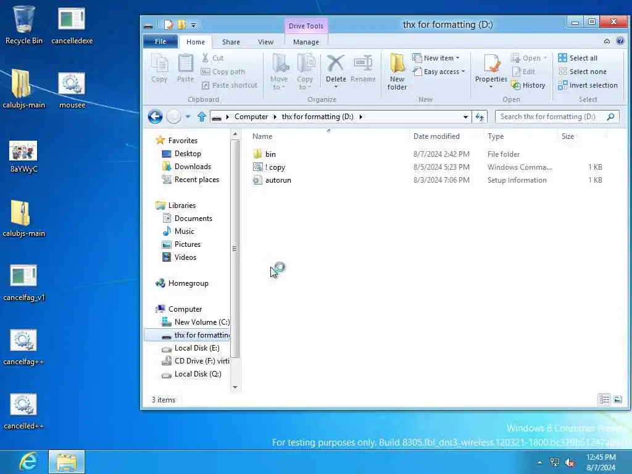Select the cancelfag++ desktop icon
The width and height of the screenshot is (632, 474).
coord(23,347)
